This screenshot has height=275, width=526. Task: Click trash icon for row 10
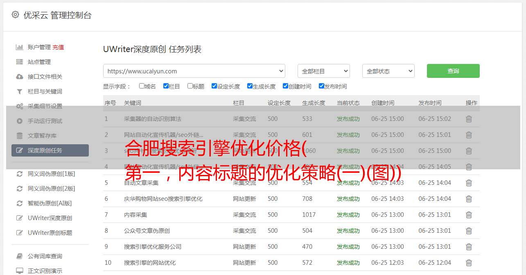click(x=469, y=263)
